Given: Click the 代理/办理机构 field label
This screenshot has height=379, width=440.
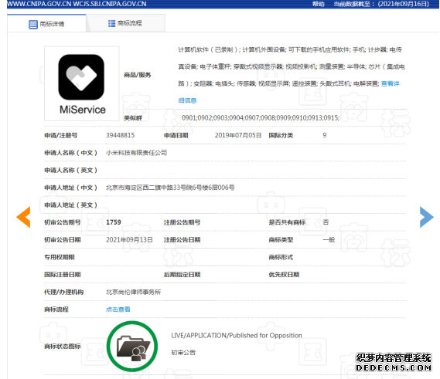Looking at the screenshot, I should tap(63, 292).
